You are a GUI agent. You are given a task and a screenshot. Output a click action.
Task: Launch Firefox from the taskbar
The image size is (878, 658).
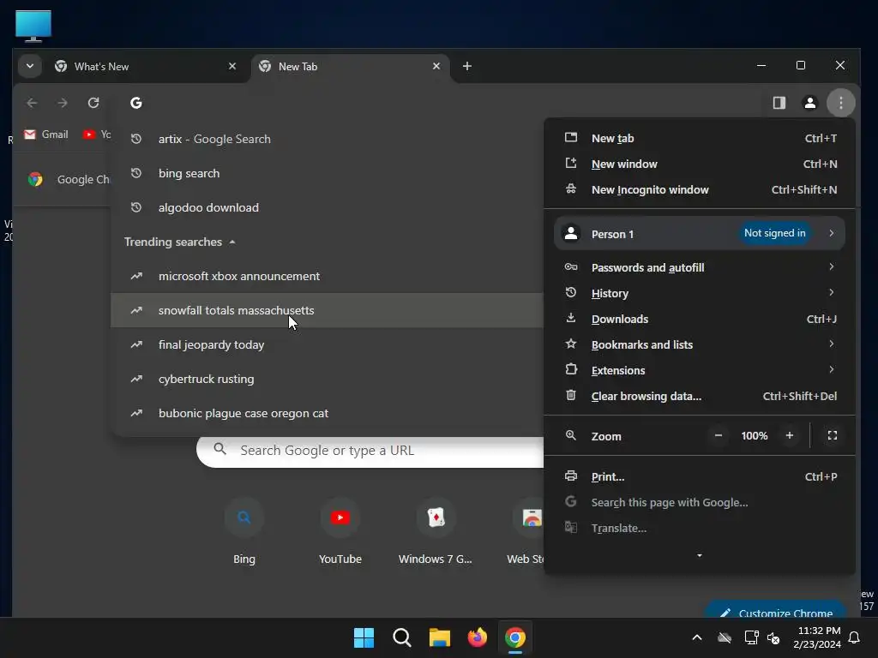click(x=477, y=637)
